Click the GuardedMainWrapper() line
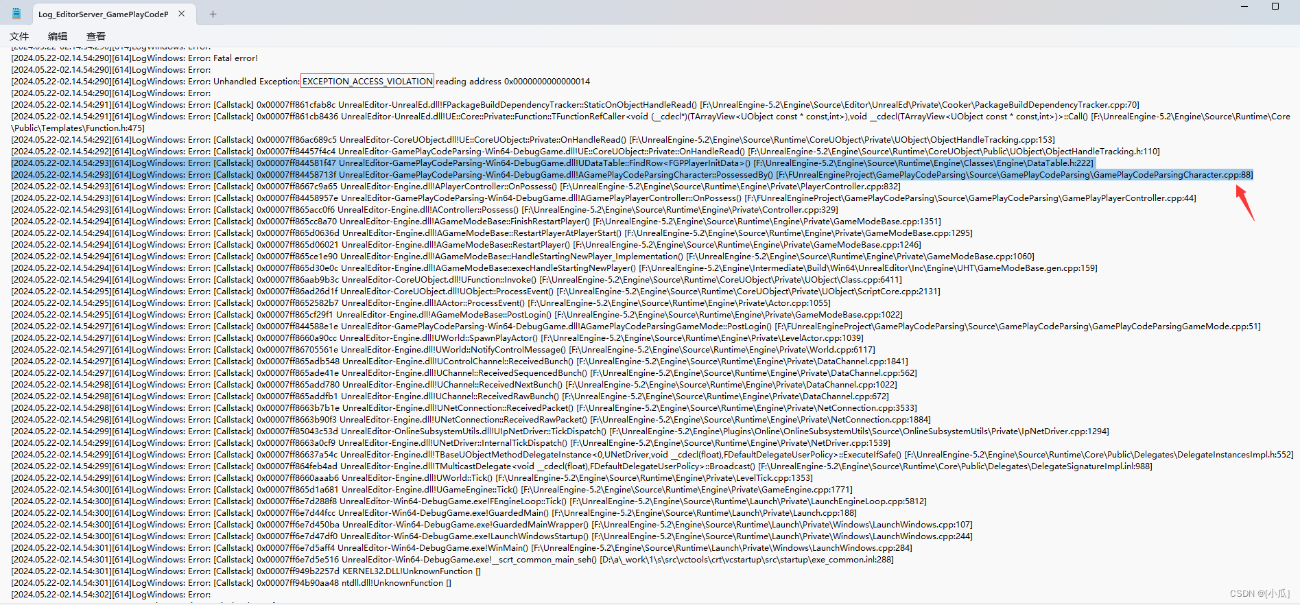Screen dimensions: 1300x605 [492, 525]
